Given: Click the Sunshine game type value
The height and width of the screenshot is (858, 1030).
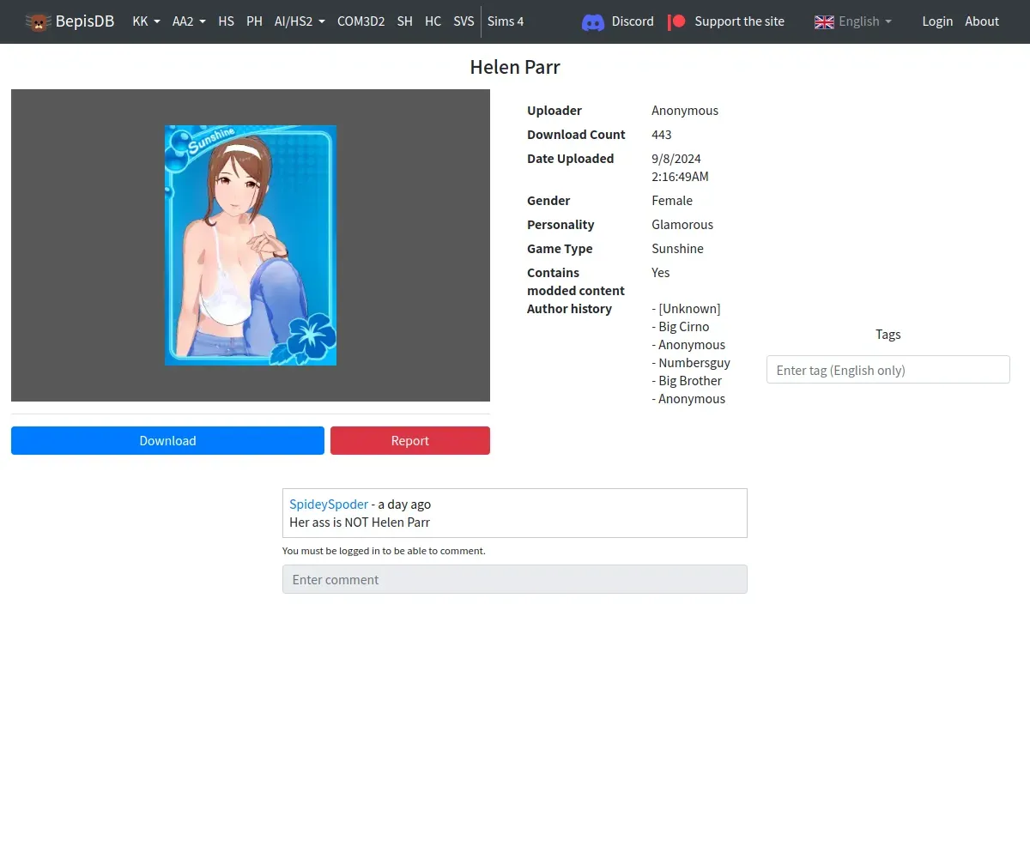Looking at the screenshot, I should (x=677, y=249).
